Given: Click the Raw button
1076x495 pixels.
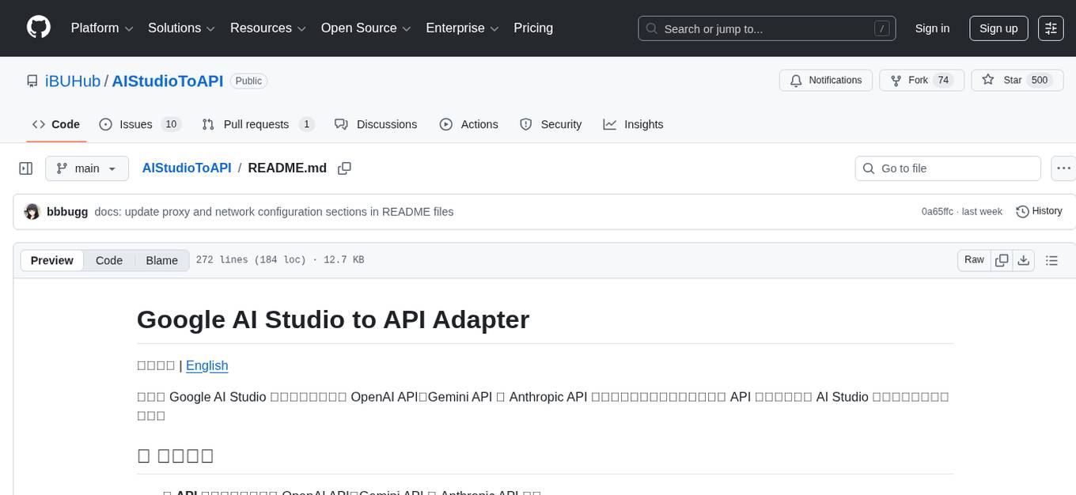Looking at the screenshot, I should [x=973, y=259].
